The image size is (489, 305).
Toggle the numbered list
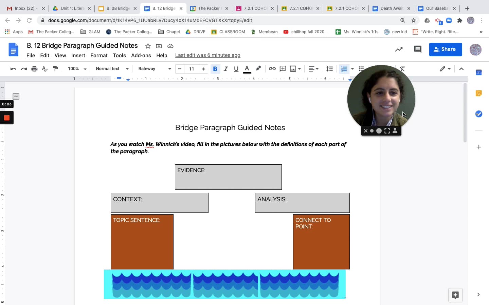coord(344,69)
